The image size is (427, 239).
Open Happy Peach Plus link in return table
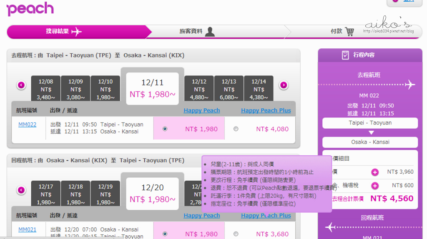266,215
